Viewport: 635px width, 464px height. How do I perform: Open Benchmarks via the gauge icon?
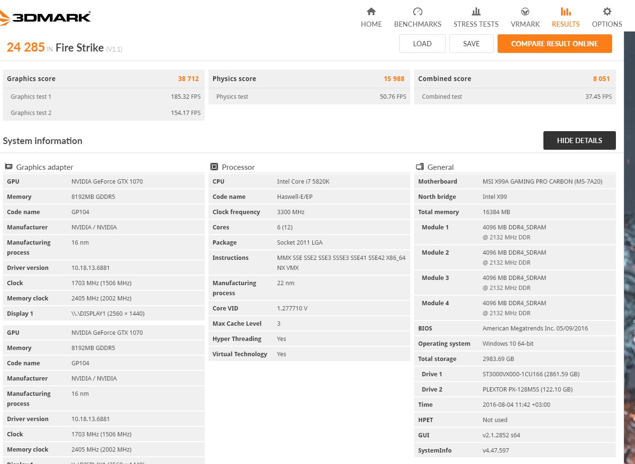tap(417, 11)
